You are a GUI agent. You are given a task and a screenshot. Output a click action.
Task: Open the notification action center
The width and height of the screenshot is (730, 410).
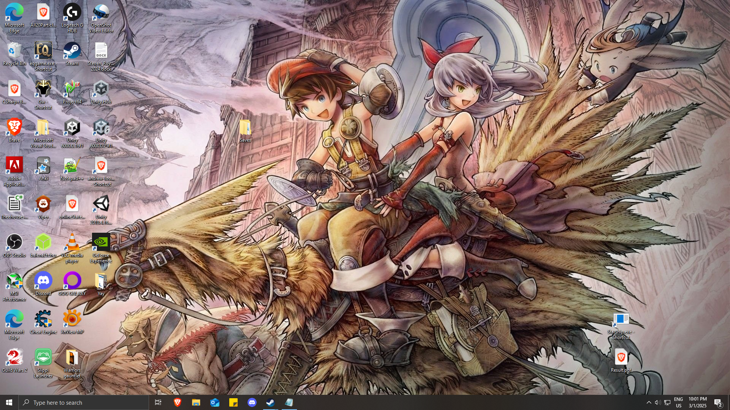point(718,402)
